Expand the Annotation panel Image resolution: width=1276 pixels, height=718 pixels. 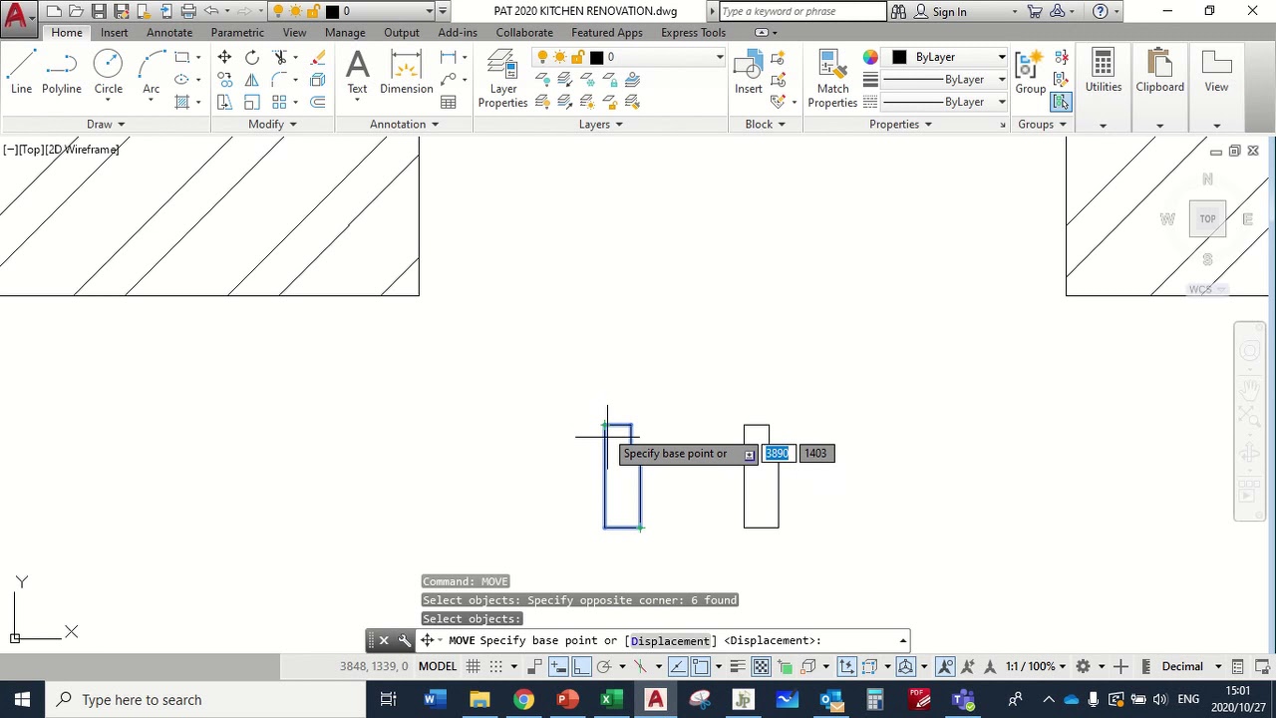point(404,124)
